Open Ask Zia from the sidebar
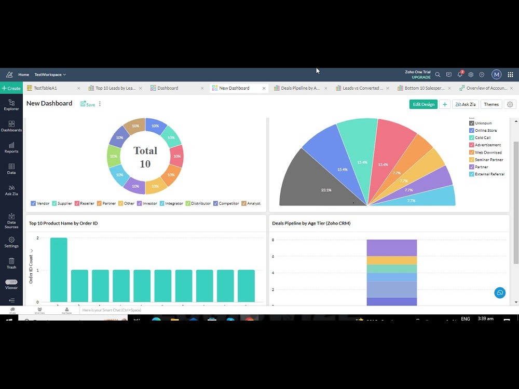 [11, 190]
